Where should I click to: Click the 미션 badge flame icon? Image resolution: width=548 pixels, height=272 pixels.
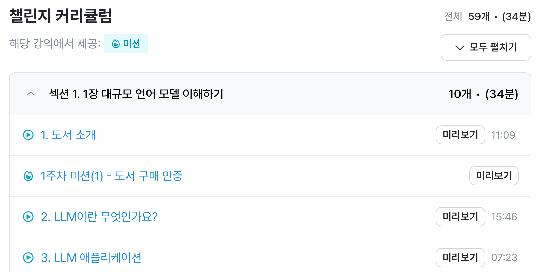[x=116, y=44]
